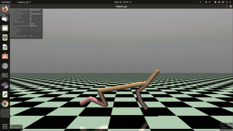
Task: Open the wired network status icon
Action: click(219, 2)
